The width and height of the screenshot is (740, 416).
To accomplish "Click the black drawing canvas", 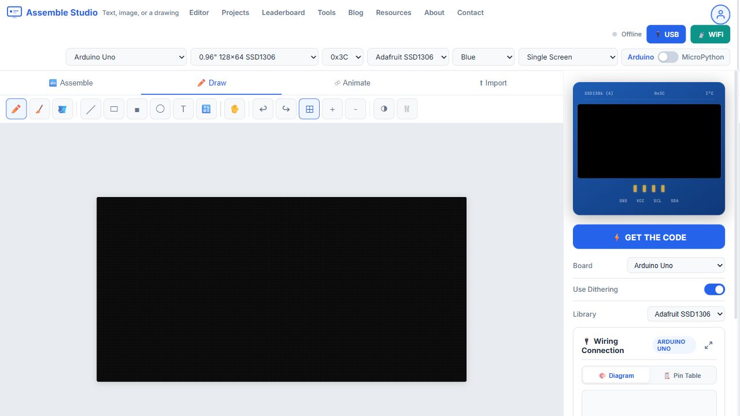I will point(282,289).
